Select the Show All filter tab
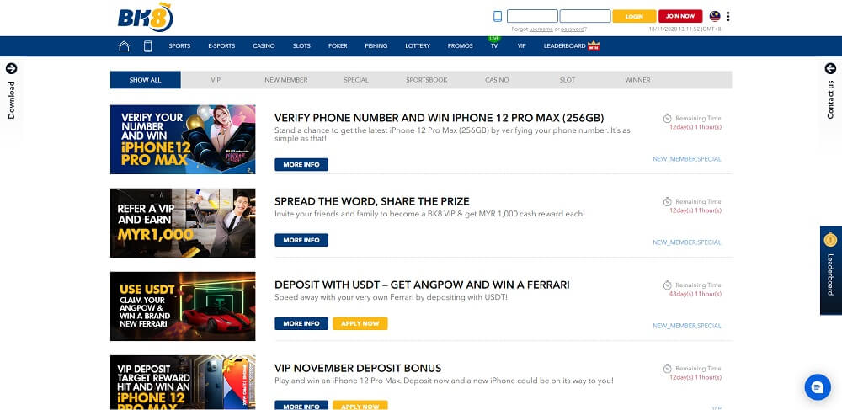Screen dimensions: 842x410 [x=145, y=80]
